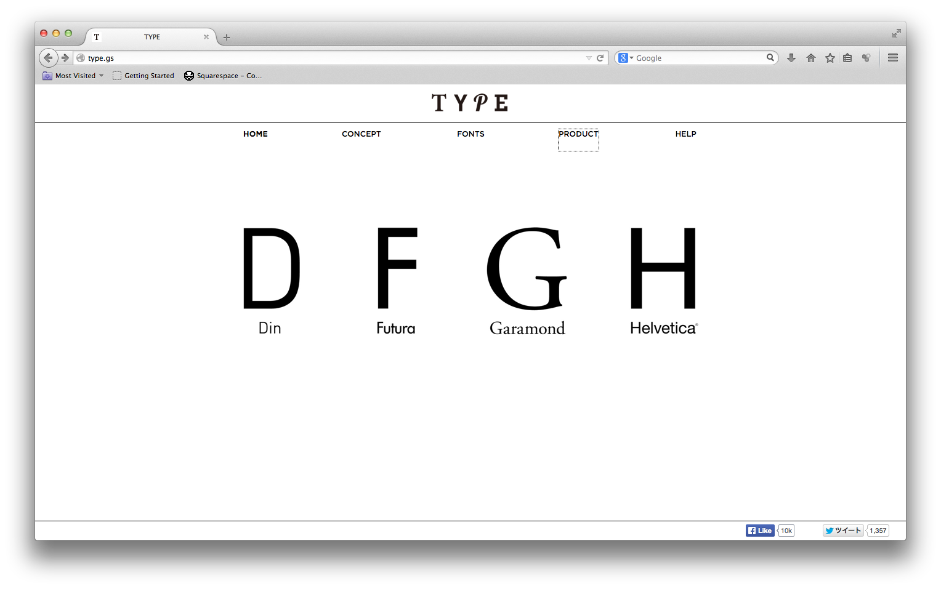This screenshot has width=941, height=589.
Task: Zoom window with the green button
Action: [x=68, y=33]
